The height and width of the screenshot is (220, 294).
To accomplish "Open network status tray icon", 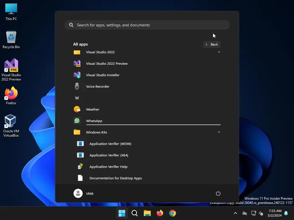I will (254, 213).
